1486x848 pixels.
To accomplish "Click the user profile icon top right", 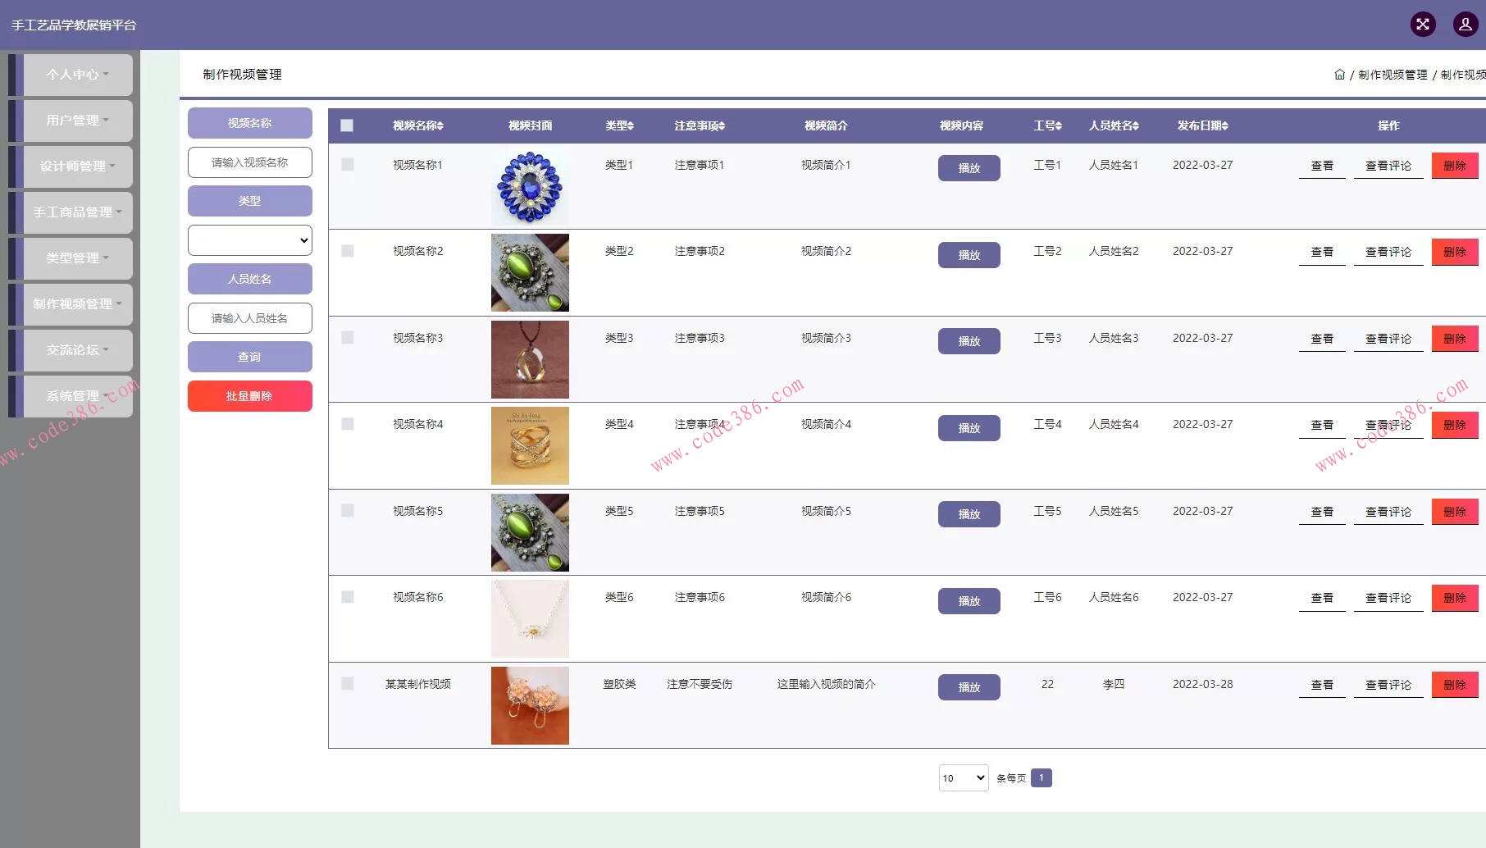I will [x=1465, y=24].
